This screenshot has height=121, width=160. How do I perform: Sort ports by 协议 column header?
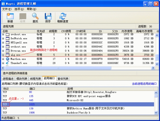click(x=15, y=89)
